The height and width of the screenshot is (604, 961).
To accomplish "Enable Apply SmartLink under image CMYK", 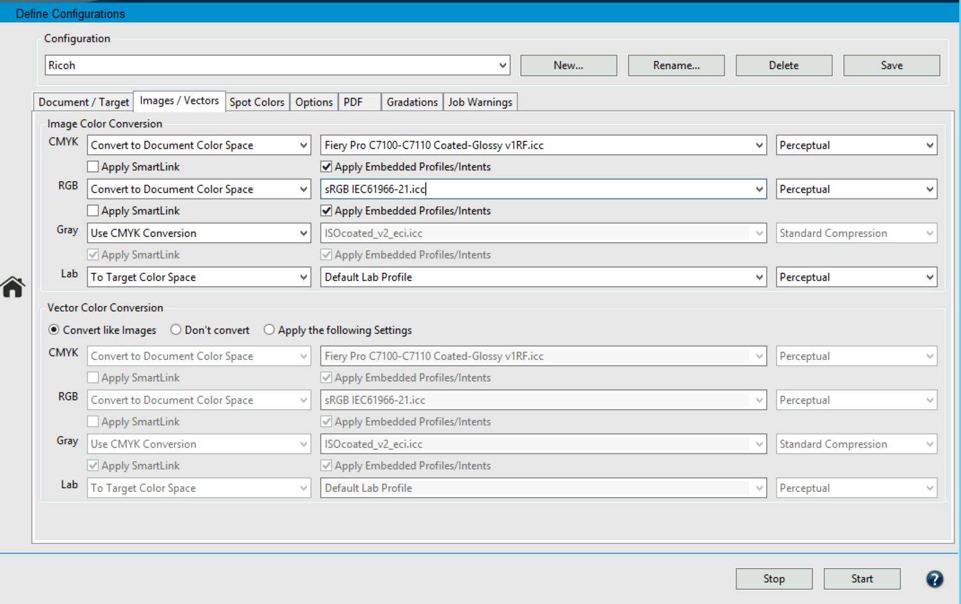I will (94, 167).
